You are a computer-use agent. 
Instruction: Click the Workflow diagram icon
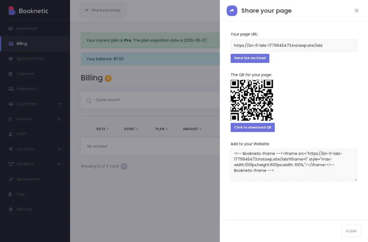tap(11, 164)
